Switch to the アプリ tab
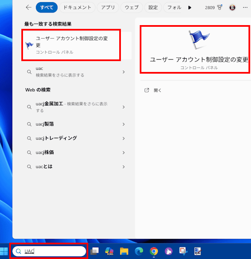This screenshot has width=251, height=259. [108, 8]
